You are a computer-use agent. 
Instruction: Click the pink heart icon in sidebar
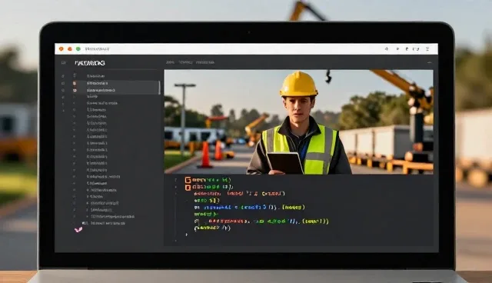click(78, 230)
